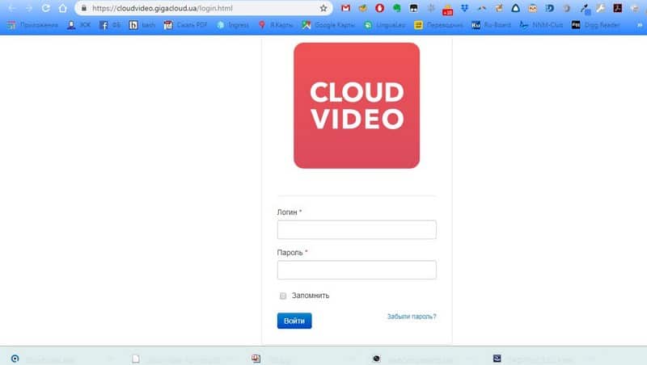Viewport: 647px width, 365px height.
Task: Open the Adobe Acrobat extension icon
Action: 617,8
